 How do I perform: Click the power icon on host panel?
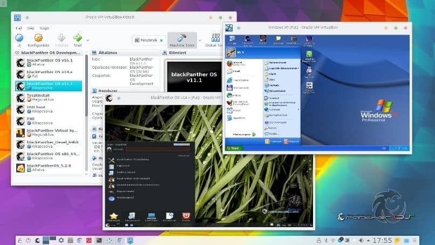pyautogui.click(x=28, y=241)
